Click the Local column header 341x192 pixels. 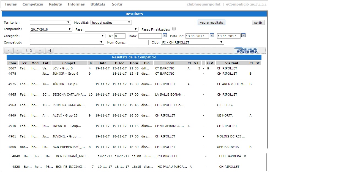(x=170, y=63)
